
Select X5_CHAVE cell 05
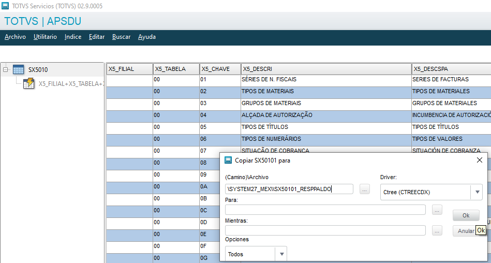click(220, 128)
